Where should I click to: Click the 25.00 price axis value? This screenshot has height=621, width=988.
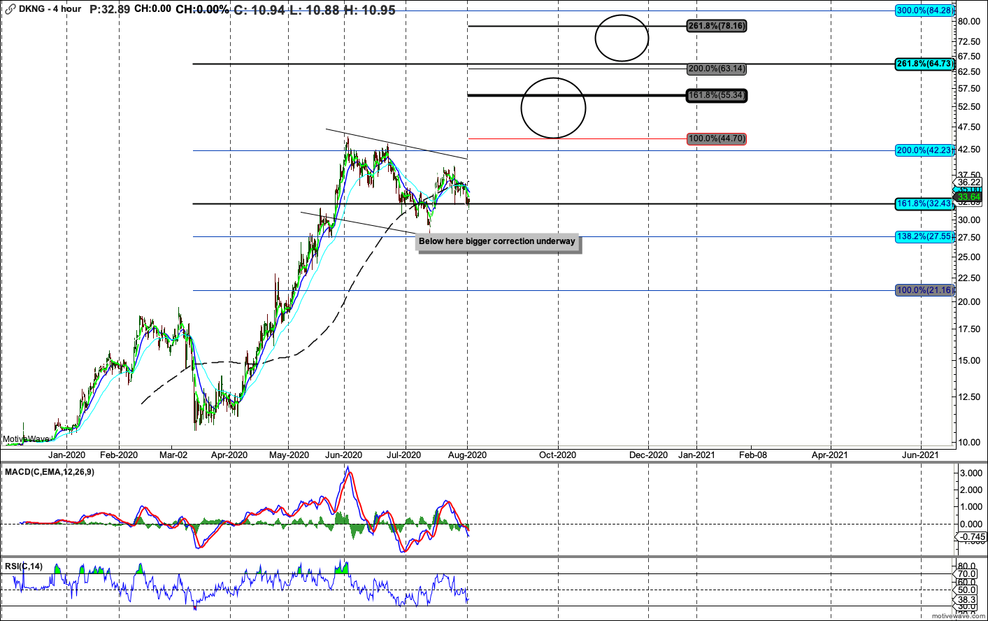pos(968,257)
